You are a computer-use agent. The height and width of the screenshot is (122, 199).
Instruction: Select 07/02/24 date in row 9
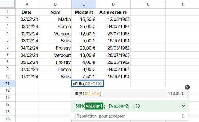coord(27,69)
